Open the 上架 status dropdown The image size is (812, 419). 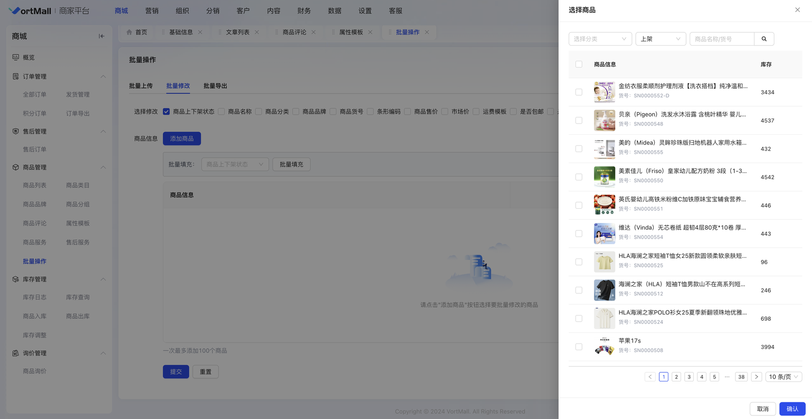point(660,39)
